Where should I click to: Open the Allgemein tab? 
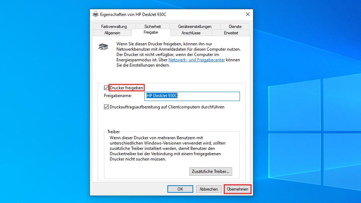click(112, 33)
